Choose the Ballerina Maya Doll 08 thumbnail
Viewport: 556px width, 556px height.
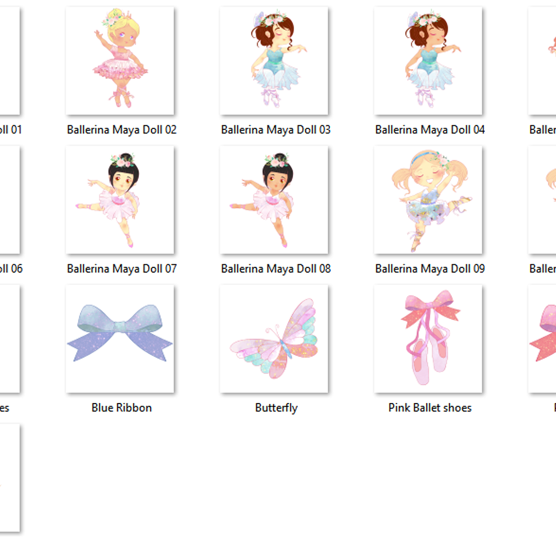tap(274, 200)
